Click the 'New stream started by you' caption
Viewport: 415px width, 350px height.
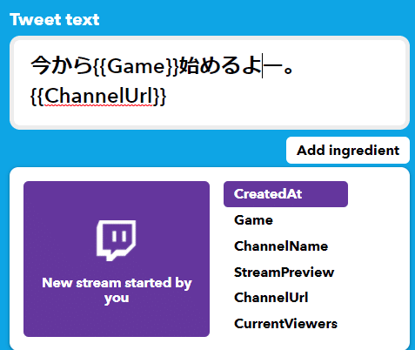coord(117,290)
